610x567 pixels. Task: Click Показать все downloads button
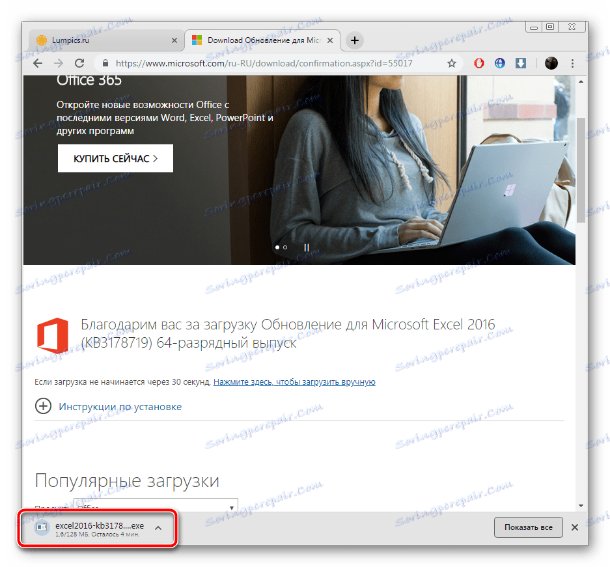pos(529,527)
